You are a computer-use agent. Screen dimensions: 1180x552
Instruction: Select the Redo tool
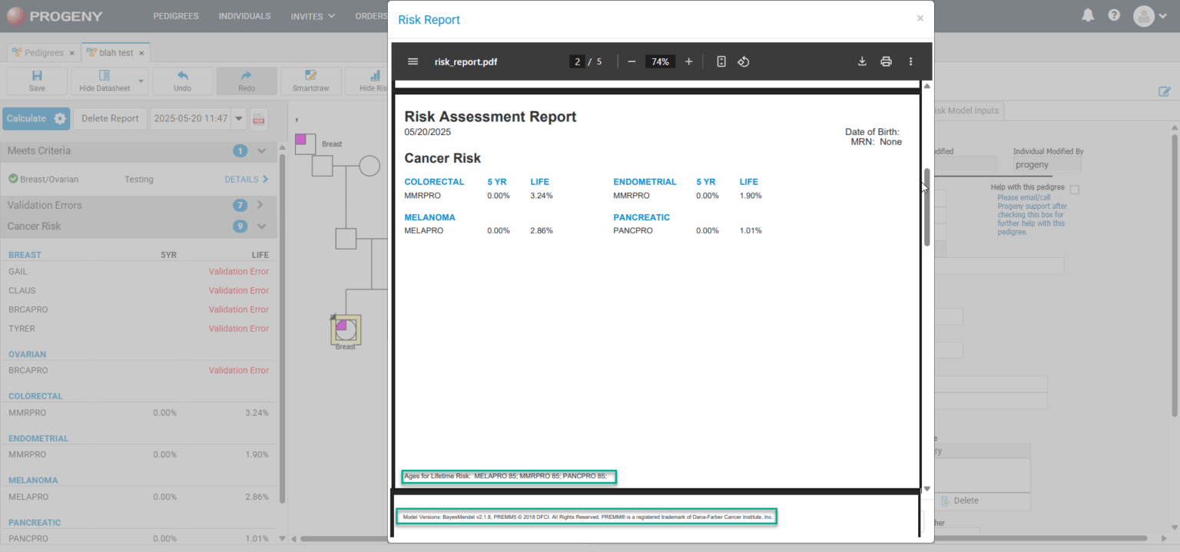[x=247, y=81]
